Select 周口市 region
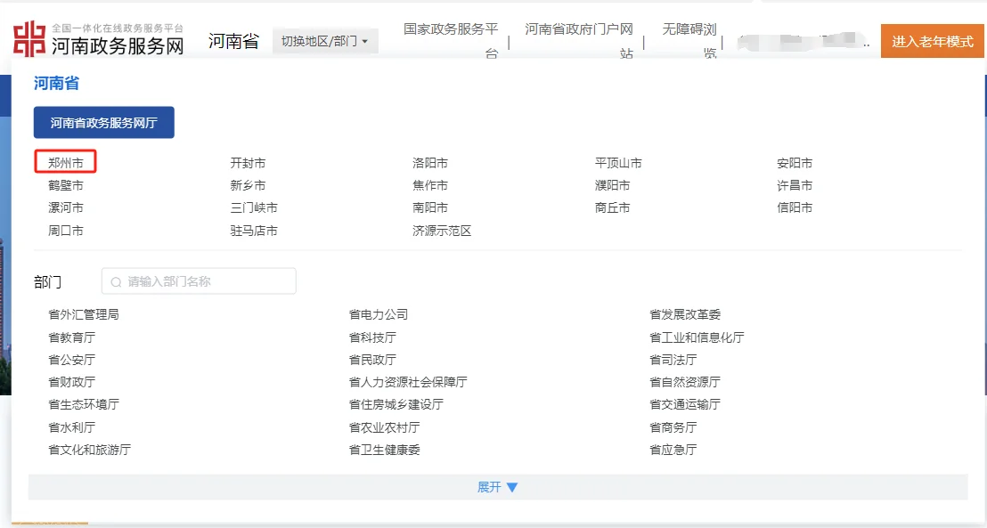This screenshot has height=528, width=987. 65,231
